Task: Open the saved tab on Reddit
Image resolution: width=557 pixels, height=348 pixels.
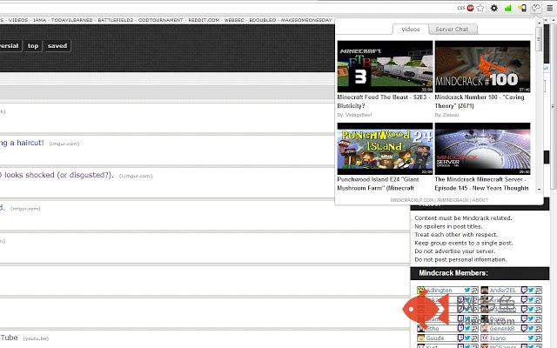Action: coord(57,45)
